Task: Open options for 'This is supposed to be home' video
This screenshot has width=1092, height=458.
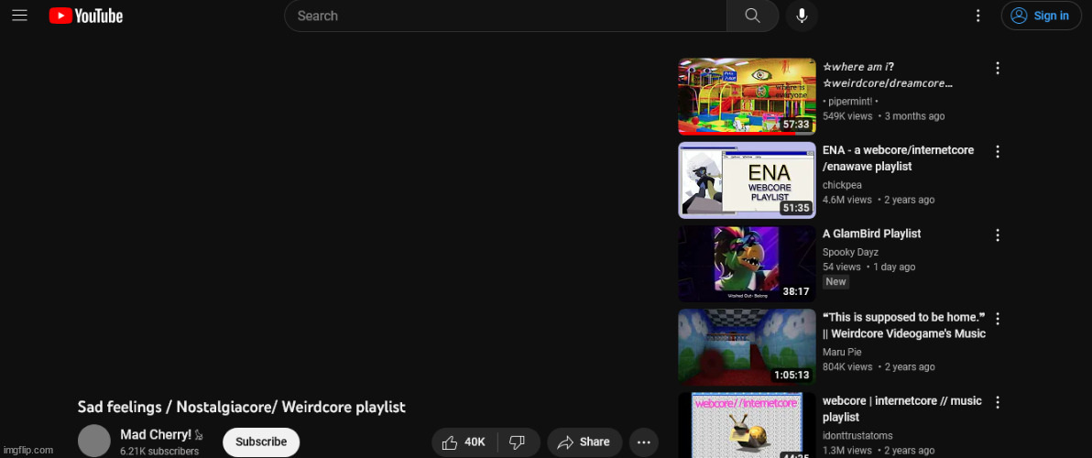Action: (998, 319)
